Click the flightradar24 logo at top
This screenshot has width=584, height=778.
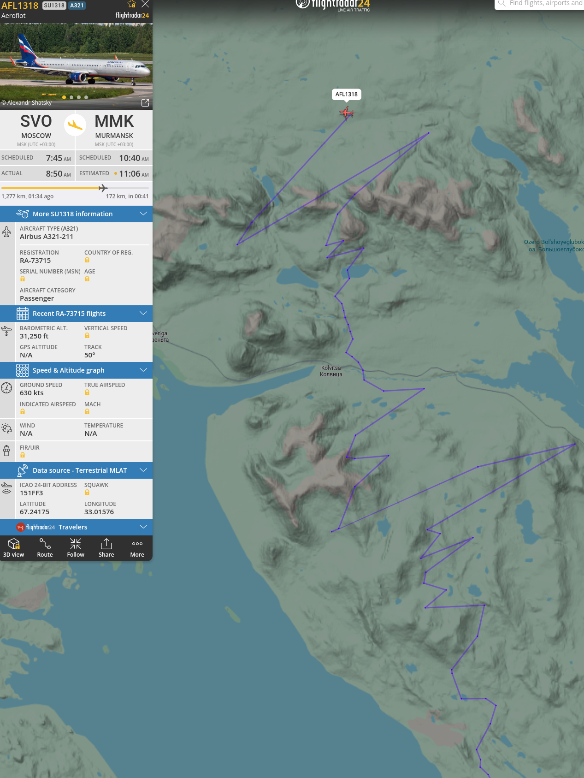[333, 5]
